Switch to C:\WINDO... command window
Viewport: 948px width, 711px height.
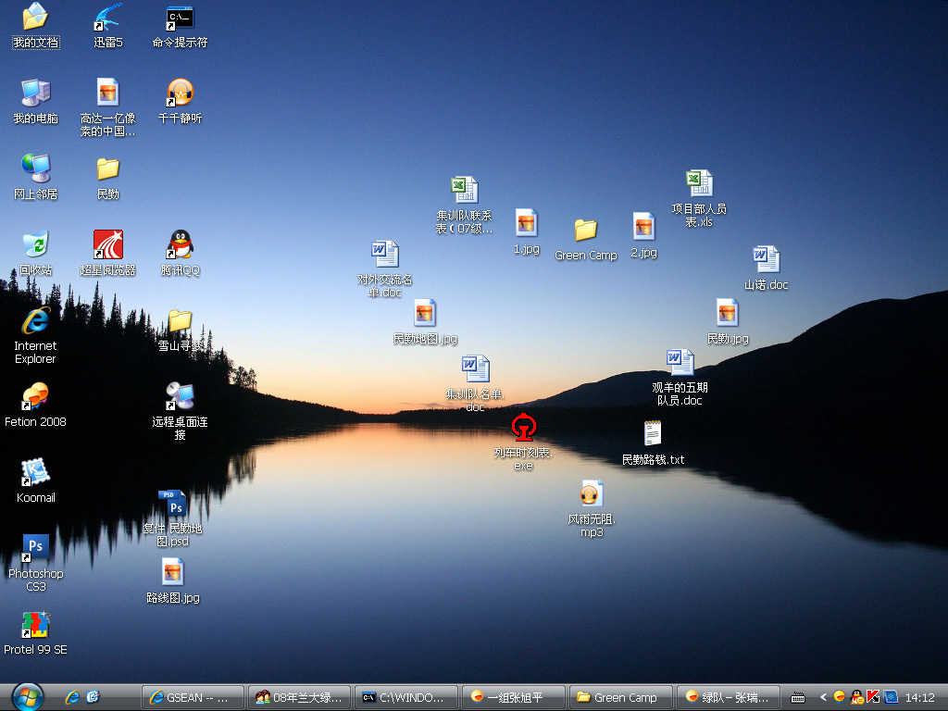pyautogui.click(x=407, y=697)
